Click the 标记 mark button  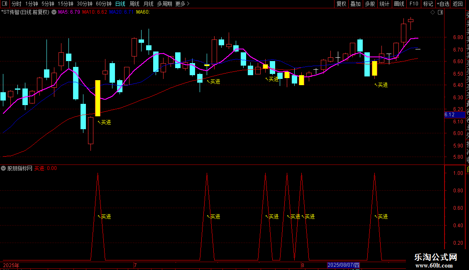(x=428, y=4)
